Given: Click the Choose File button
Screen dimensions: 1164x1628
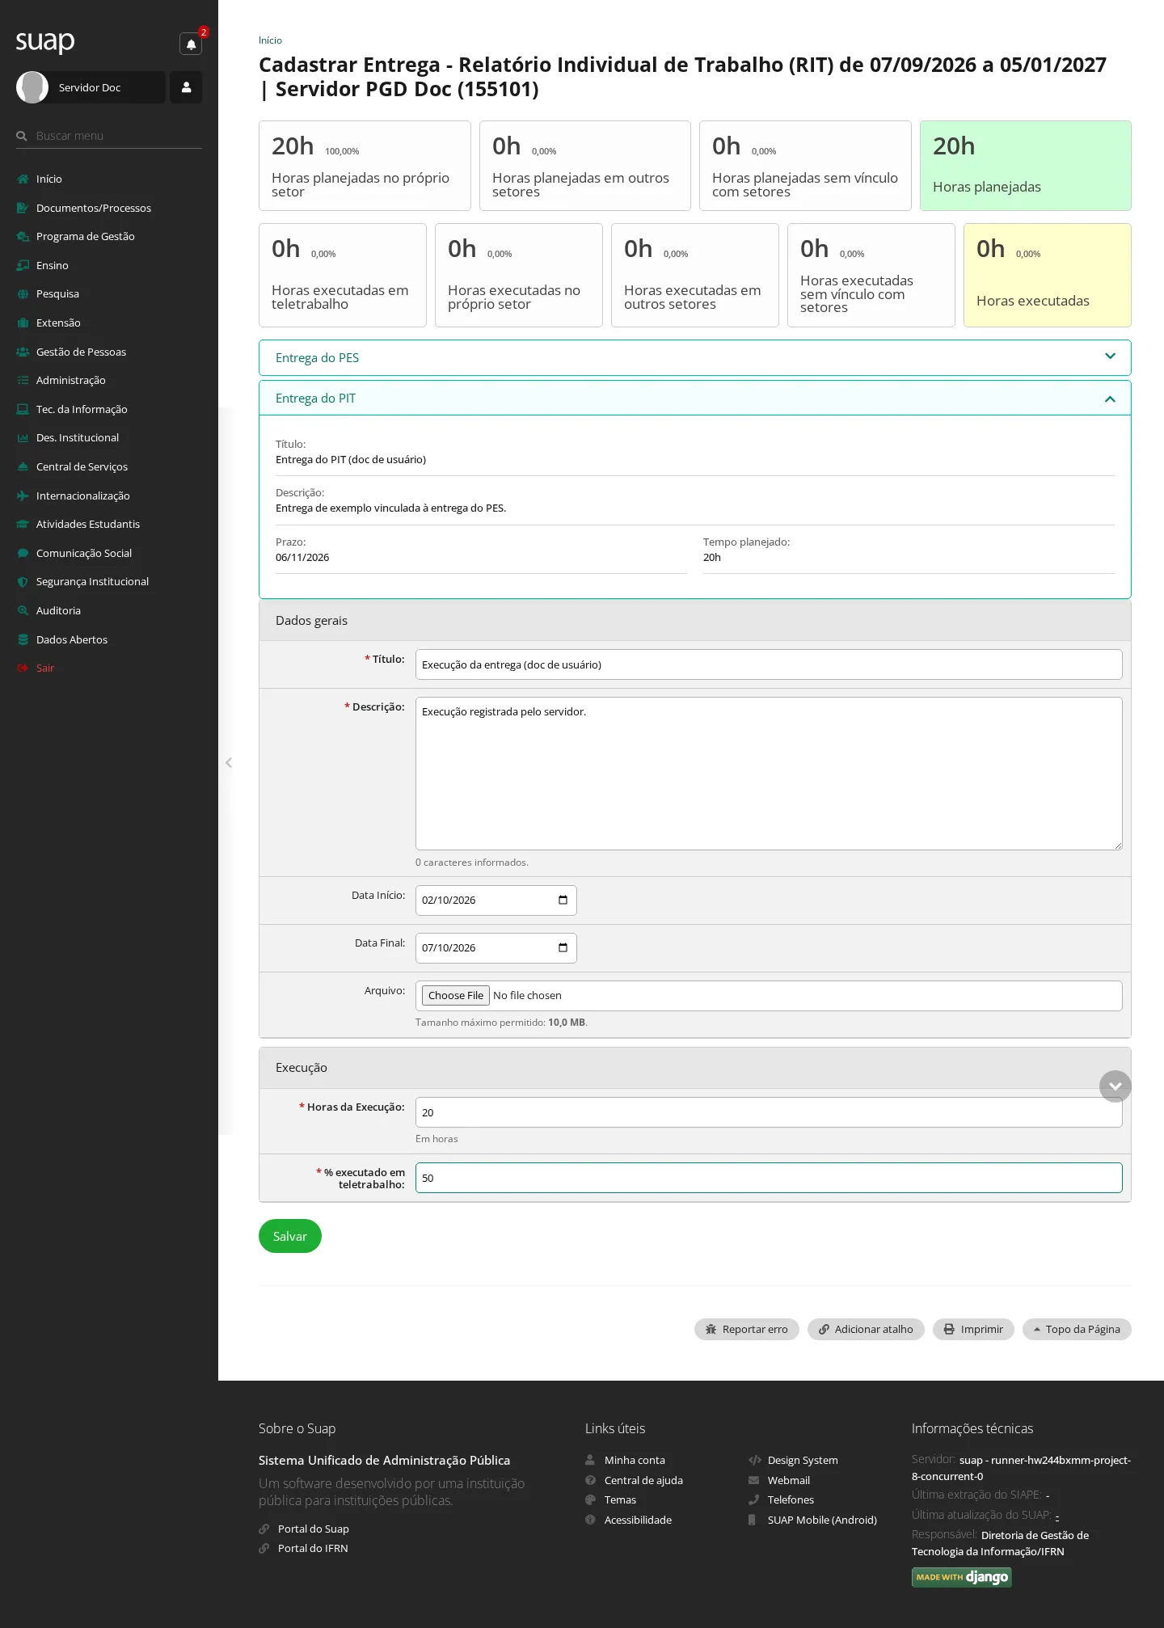Looking at the screenshot, I should click(x=456, y=996).
